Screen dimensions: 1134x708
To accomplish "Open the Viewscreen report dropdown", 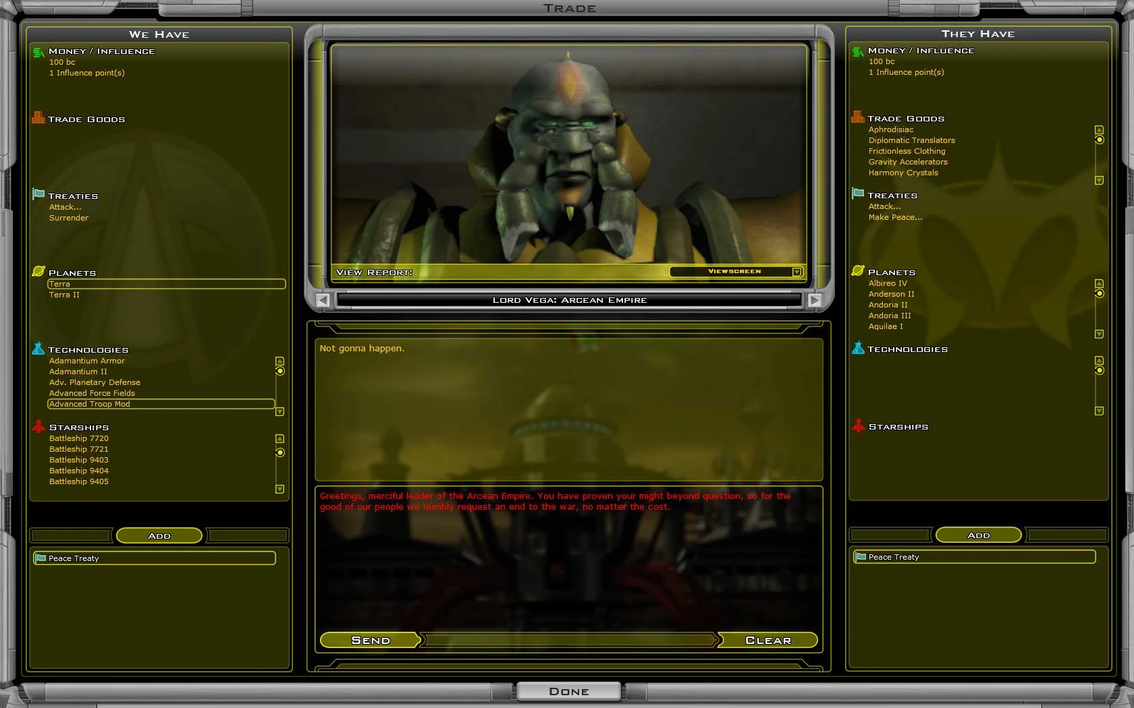I will [x=796, y=272].
